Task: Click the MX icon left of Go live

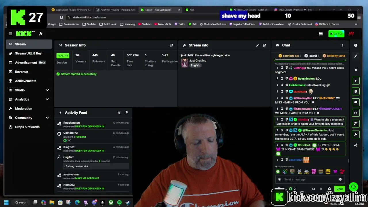Action: 321,34
